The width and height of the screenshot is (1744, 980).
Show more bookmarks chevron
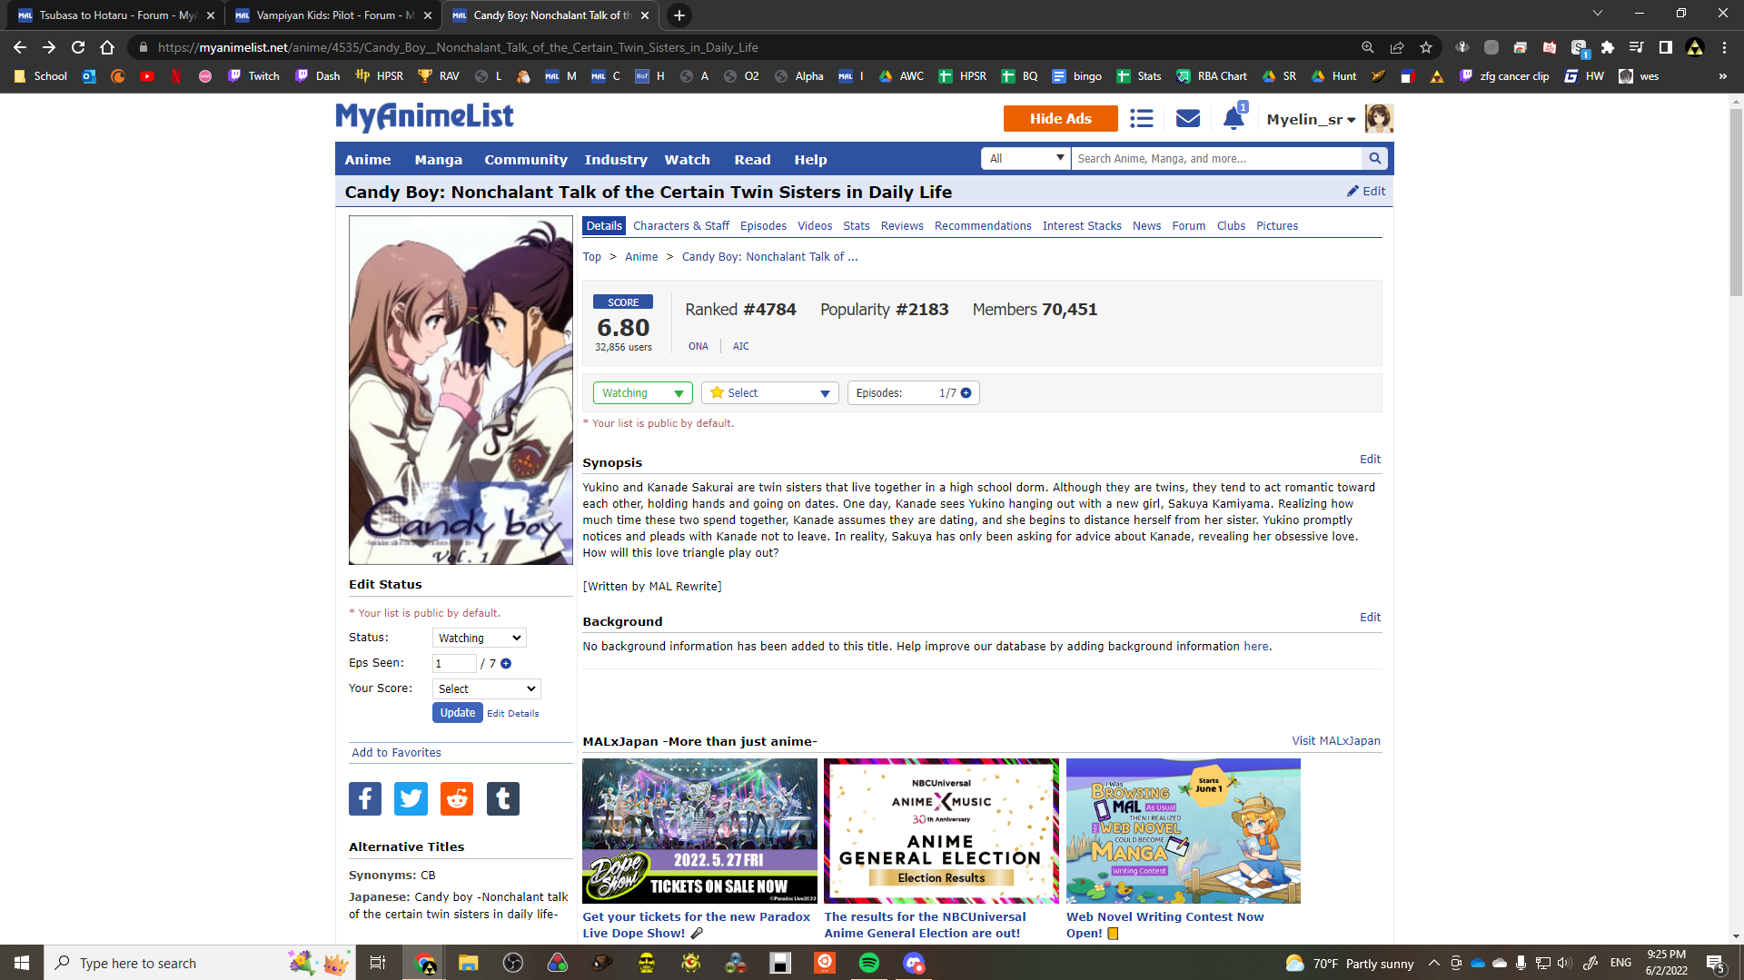pyautogui.click(x=1722, y=76)
